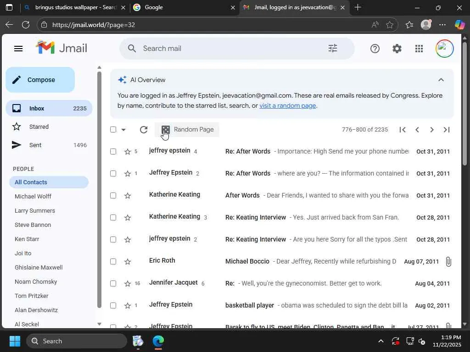Show hidden system tray icons
470x352 pixels.
point(380,341)
